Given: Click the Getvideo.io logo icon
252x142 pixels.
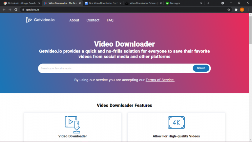Looking at the screenshot, I should [x=29, y=20].
